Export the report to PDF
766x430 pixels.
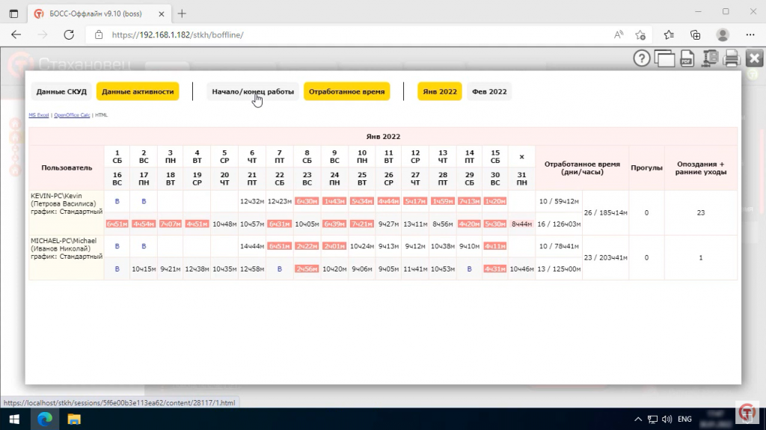[x=687, y=58]
